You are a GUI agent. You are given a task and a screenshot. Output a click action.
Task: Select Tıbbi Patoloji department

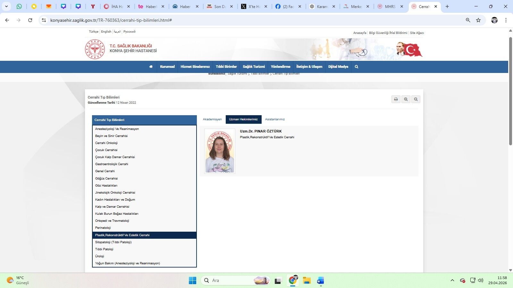point(144,249)
